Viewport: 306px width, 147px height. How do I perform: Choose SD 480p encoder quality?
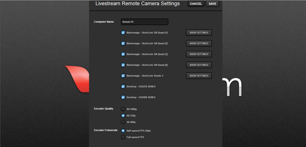coord(123,122)
